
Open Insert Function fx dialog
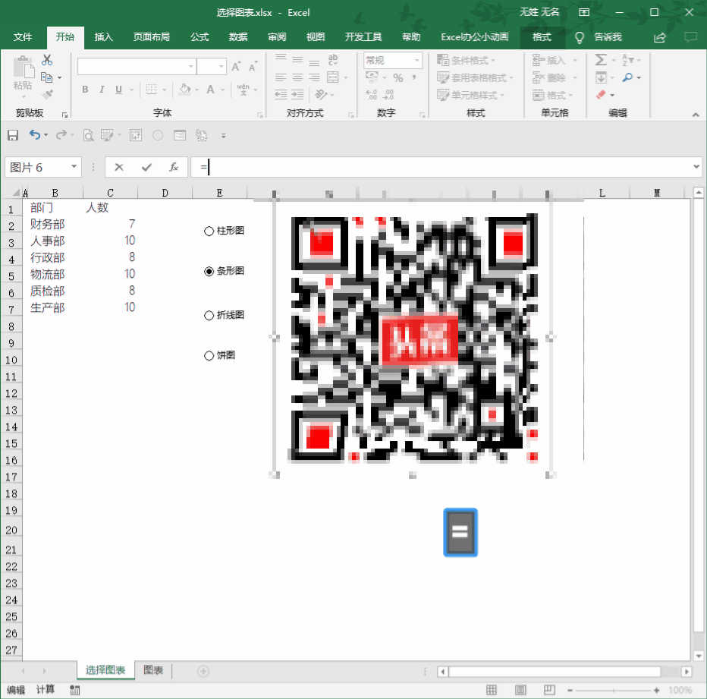point(174,168)
